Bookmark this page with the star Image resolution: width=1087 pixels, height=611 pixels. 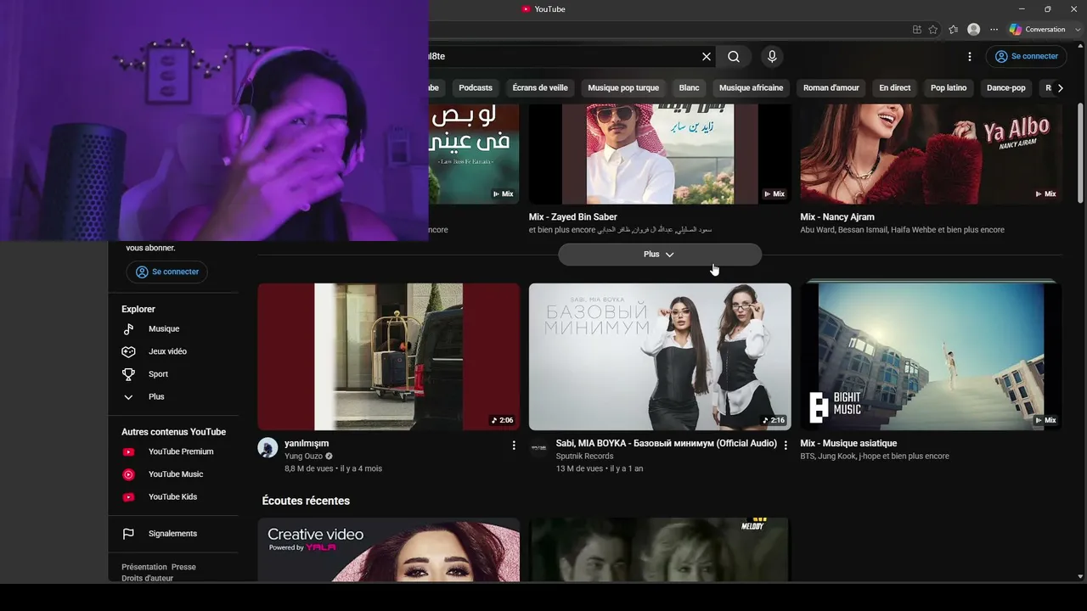(933, 30)
